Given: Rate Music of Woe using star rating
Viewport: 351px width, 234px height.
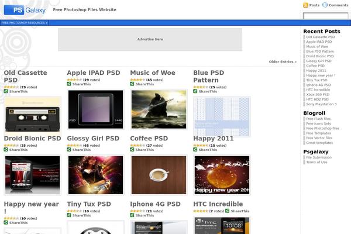Looking at the screenshot, I should coord(137,80).
